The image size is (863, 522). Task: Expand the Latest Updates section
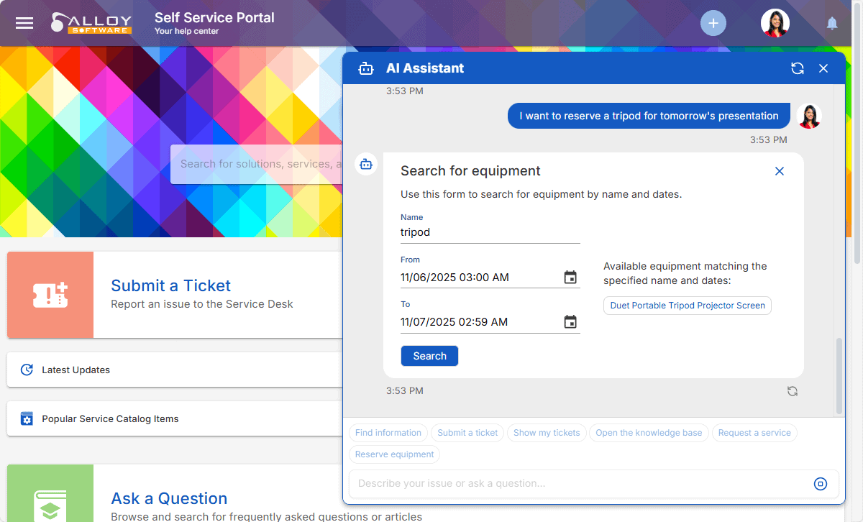[x=76, y=370]
